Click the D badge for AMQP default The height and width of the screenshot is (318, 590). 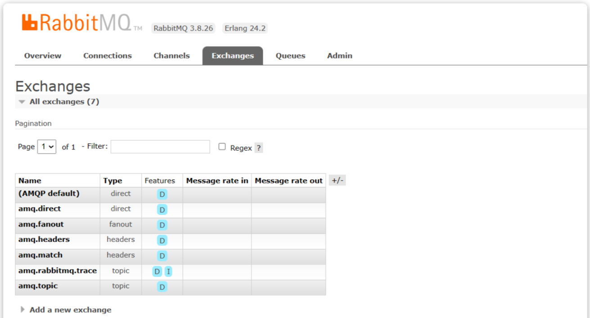click(162, 194)
